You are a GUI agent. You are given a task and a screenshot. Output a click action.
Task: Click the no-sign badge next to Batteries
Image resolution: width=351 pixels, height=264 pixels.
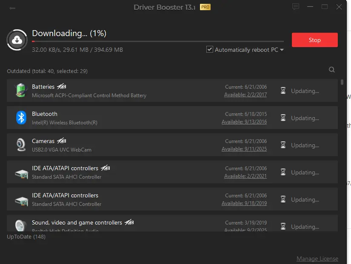[x=61, y=86]
